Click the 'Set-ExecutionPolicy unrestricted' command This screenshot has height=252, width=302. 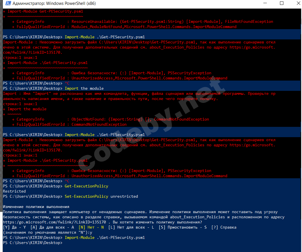coord(101,197)
